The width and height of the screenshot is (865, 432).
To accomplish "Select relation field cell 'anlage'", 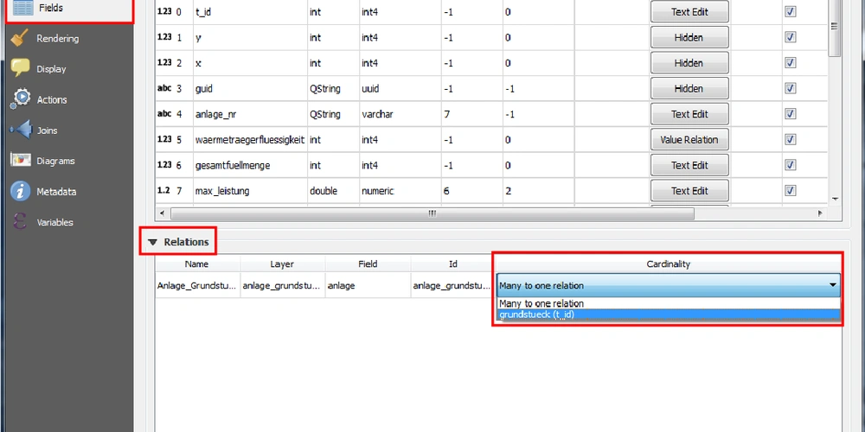I will (x=368, y=285).
